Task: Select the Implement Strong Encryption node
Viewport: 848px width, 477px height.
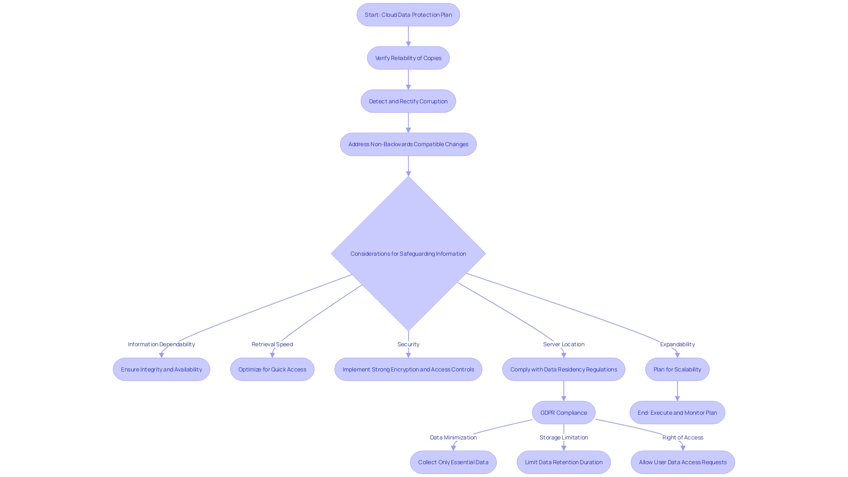Action: 408,369
